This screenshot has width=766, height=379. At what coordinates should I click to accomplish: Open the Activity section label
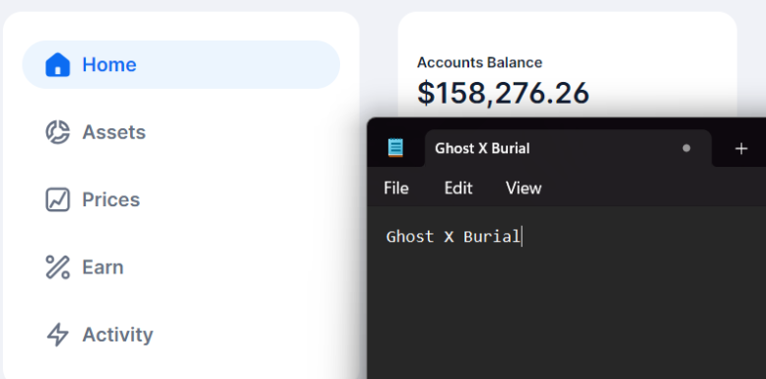point(117,335)
